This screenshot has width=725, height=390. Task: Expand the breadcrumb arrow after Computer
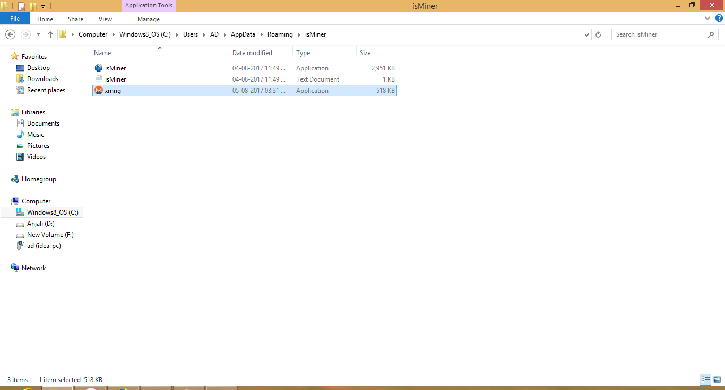pos(113,34)
